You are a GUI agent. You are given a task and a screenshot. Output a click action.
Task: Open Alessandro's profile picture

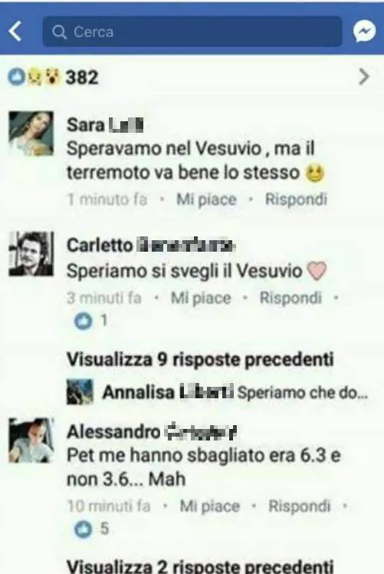click(x=31, y=440)
